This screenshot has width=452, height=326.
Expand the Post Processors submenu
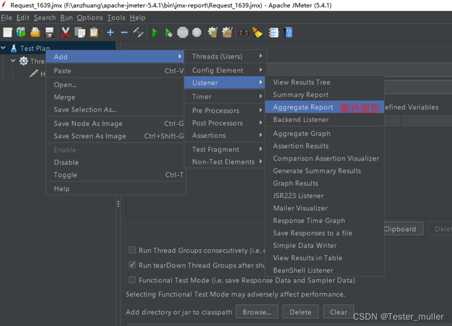[226, 123]
